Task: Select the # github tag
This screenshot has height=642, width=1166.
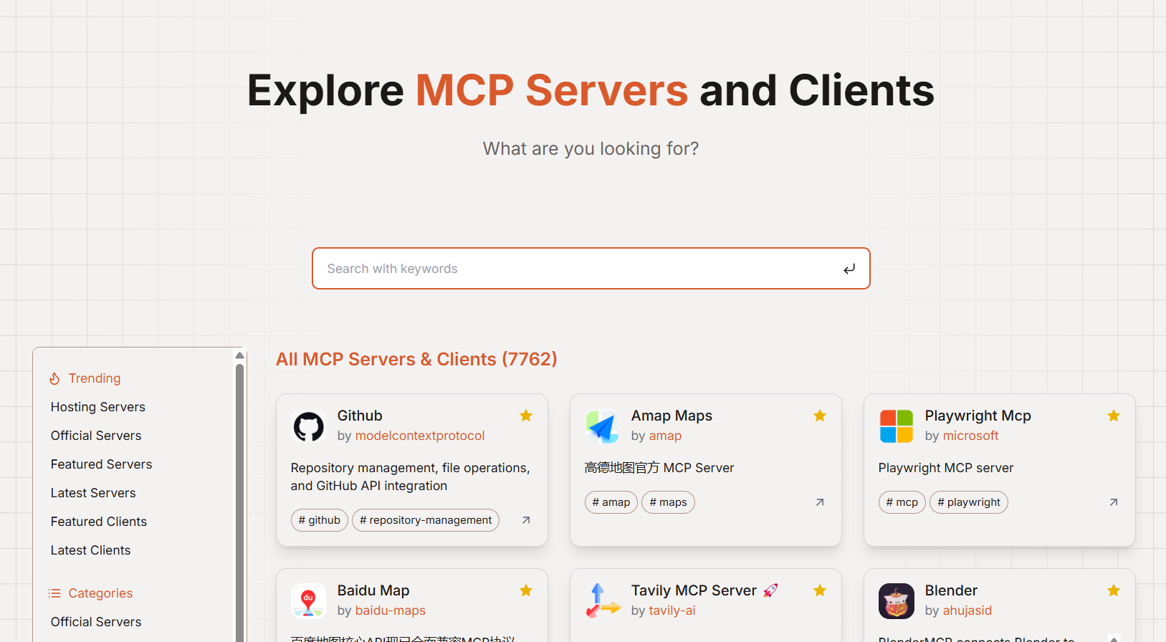Action: (320, 520)
